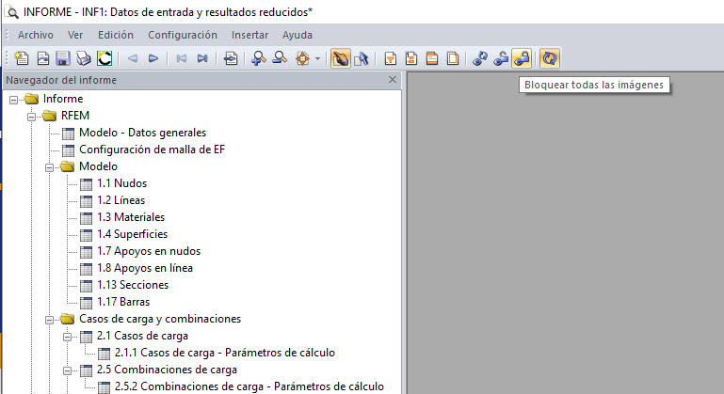Viewport: 724px width, 394px height.
Task: Open the Configuración menu
Action: 183,35
